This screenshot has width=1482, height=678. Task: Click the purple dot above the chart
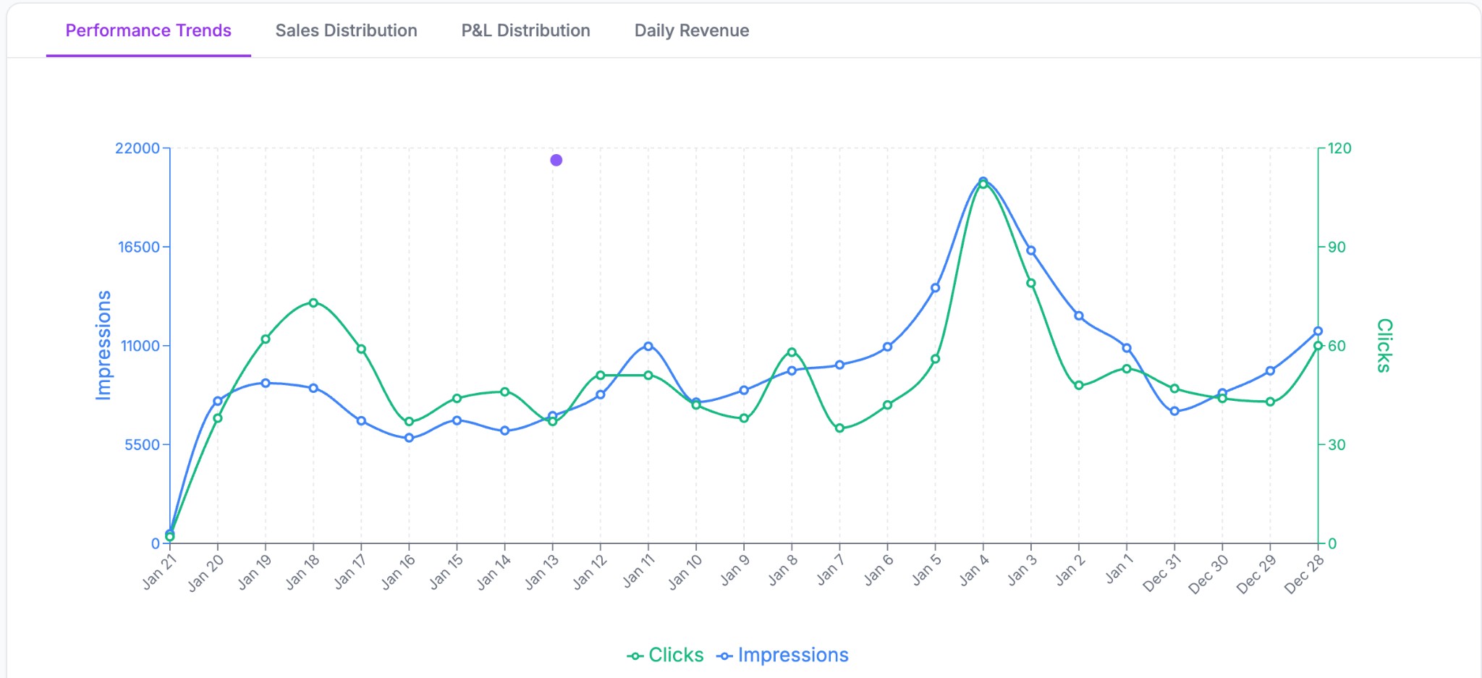point(556,160)
